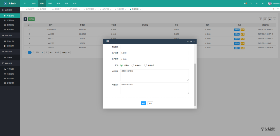
Task: Click the table search magnifier icon
Action: 275,19
